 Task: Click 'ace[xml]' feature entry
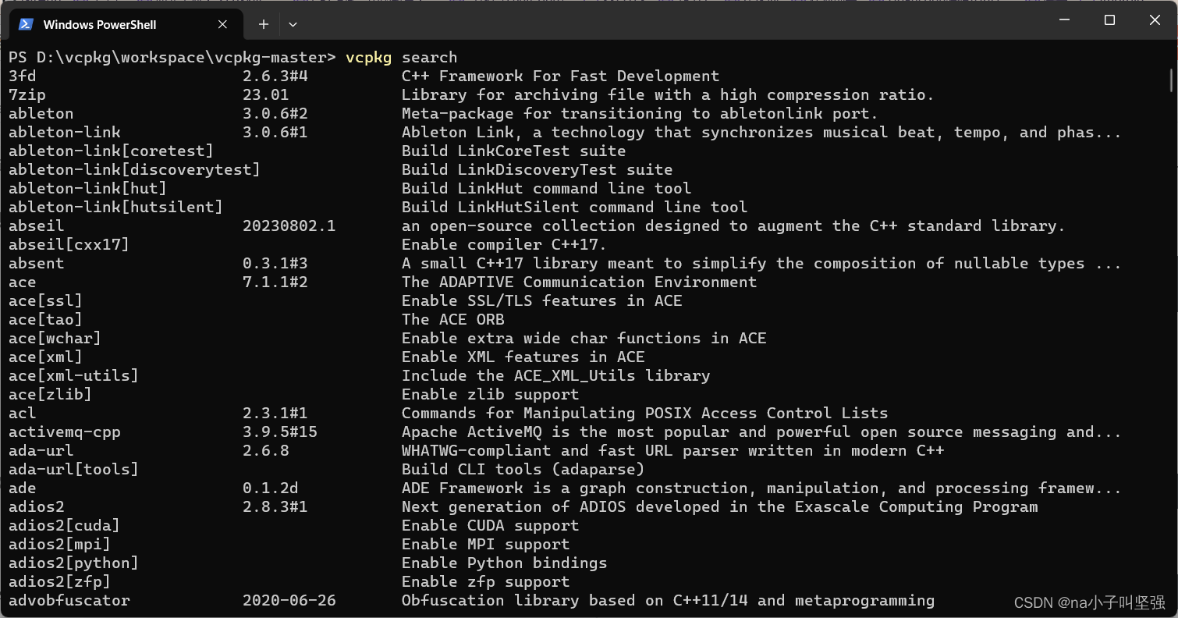tap(45, 357)
